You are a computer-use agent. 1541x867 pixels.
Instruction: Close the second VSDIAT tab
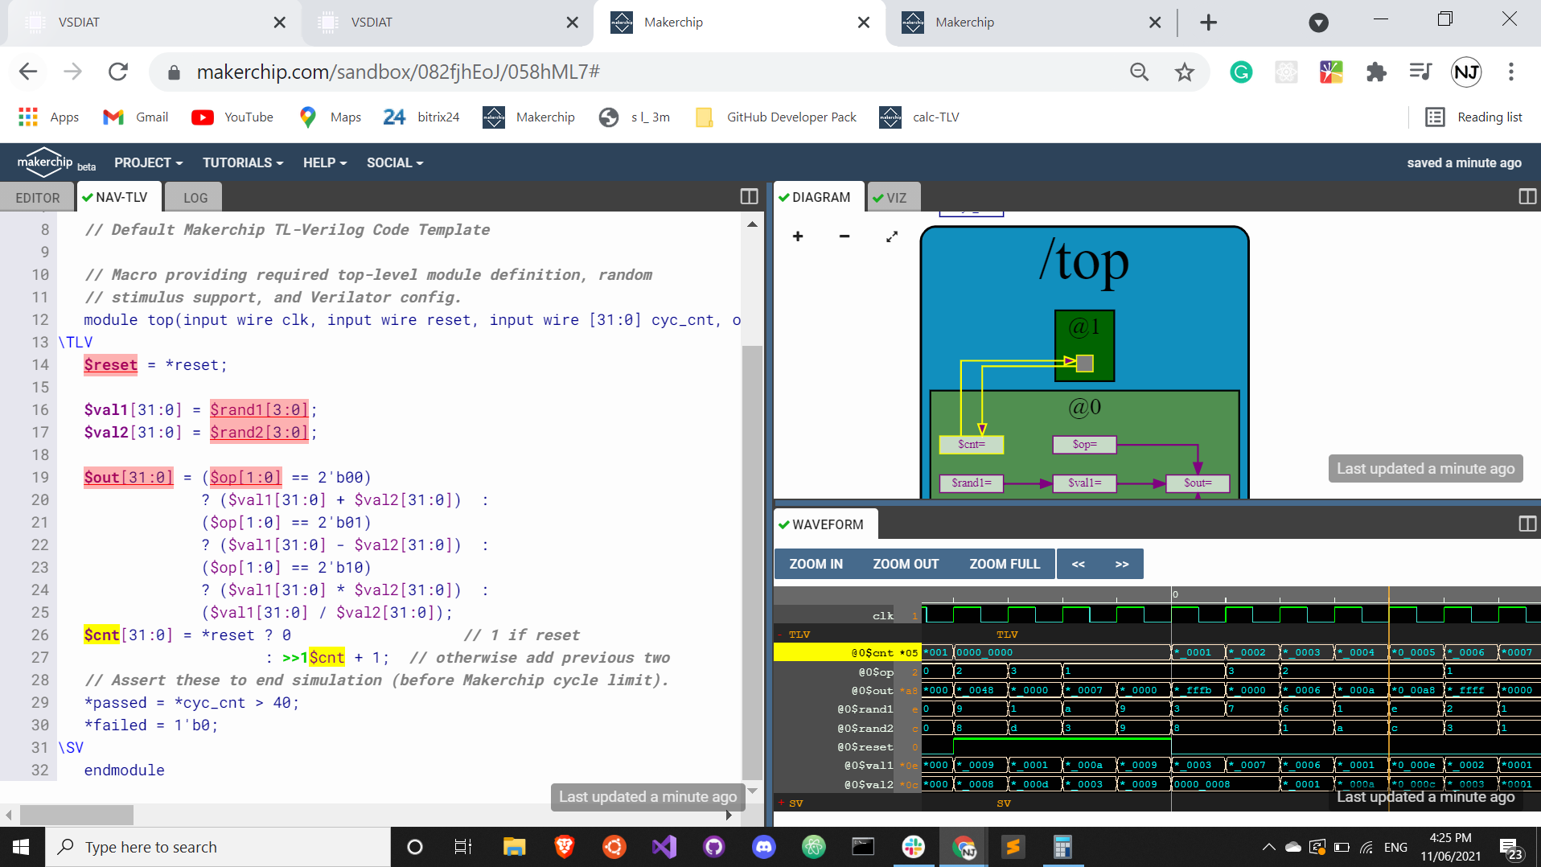click(x=572, y=23)
